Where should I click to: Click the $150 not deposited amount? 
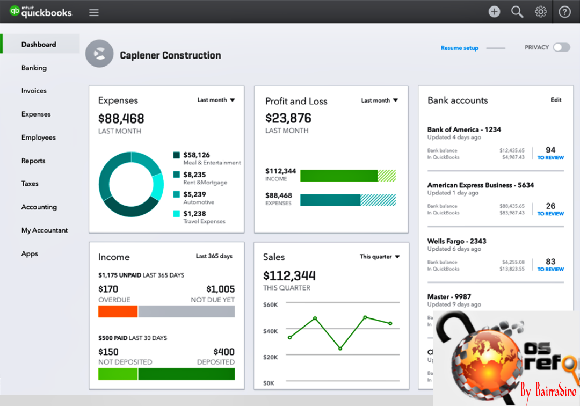108,352
